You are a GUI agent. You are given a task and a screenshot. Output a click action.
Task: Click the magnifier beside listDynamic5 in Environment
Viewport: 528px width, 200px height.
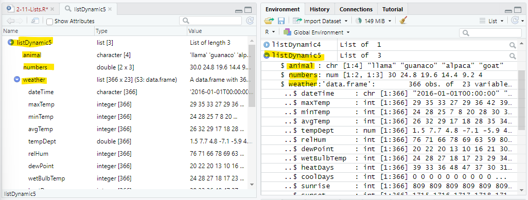pyautogui.click(x=513, y=56)
